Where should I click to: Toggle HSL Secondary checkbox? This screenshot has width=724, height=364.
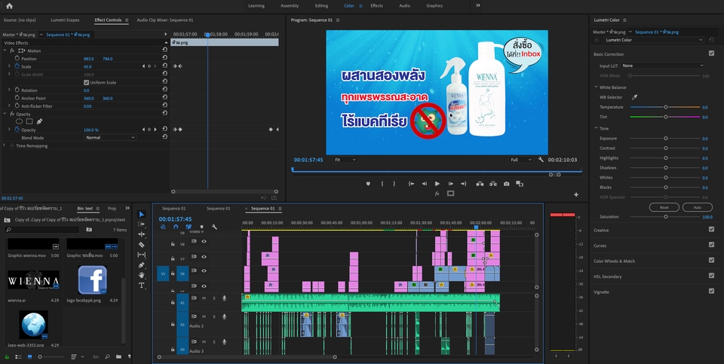(711, 275)
